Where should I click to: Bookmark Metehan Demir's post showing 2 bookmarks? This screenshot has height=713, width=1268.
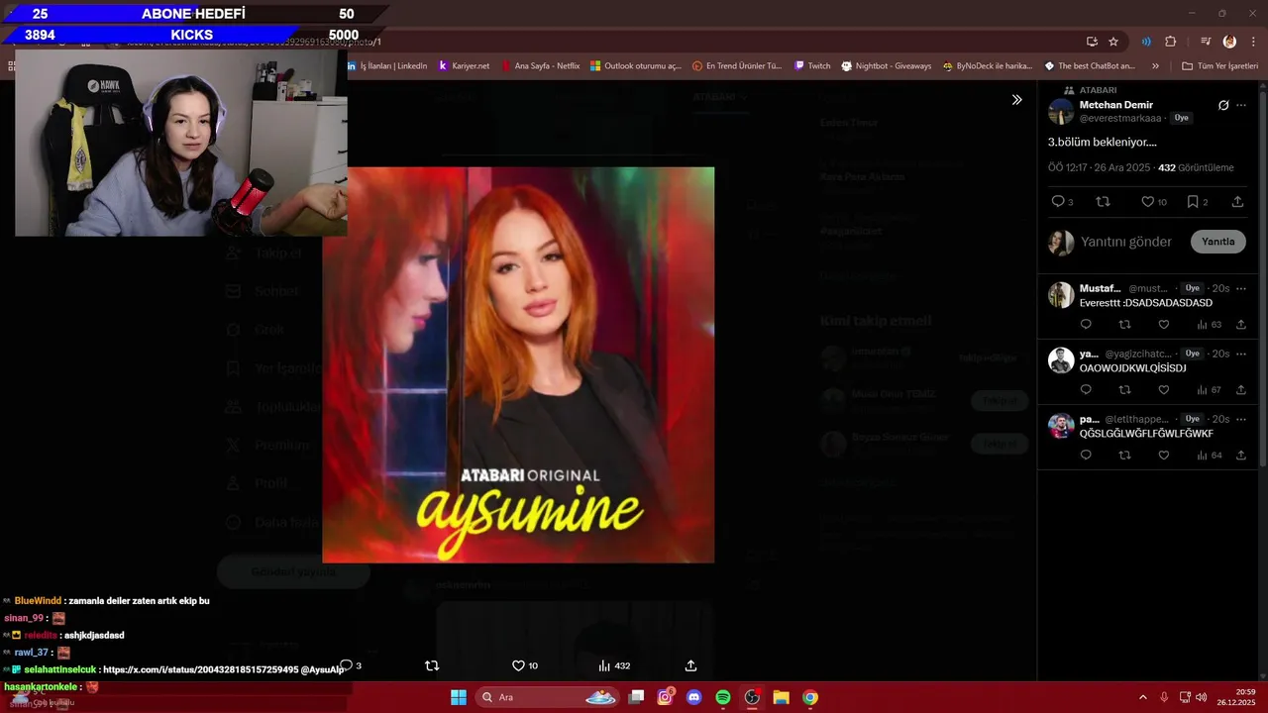(x=1193, y=202)
